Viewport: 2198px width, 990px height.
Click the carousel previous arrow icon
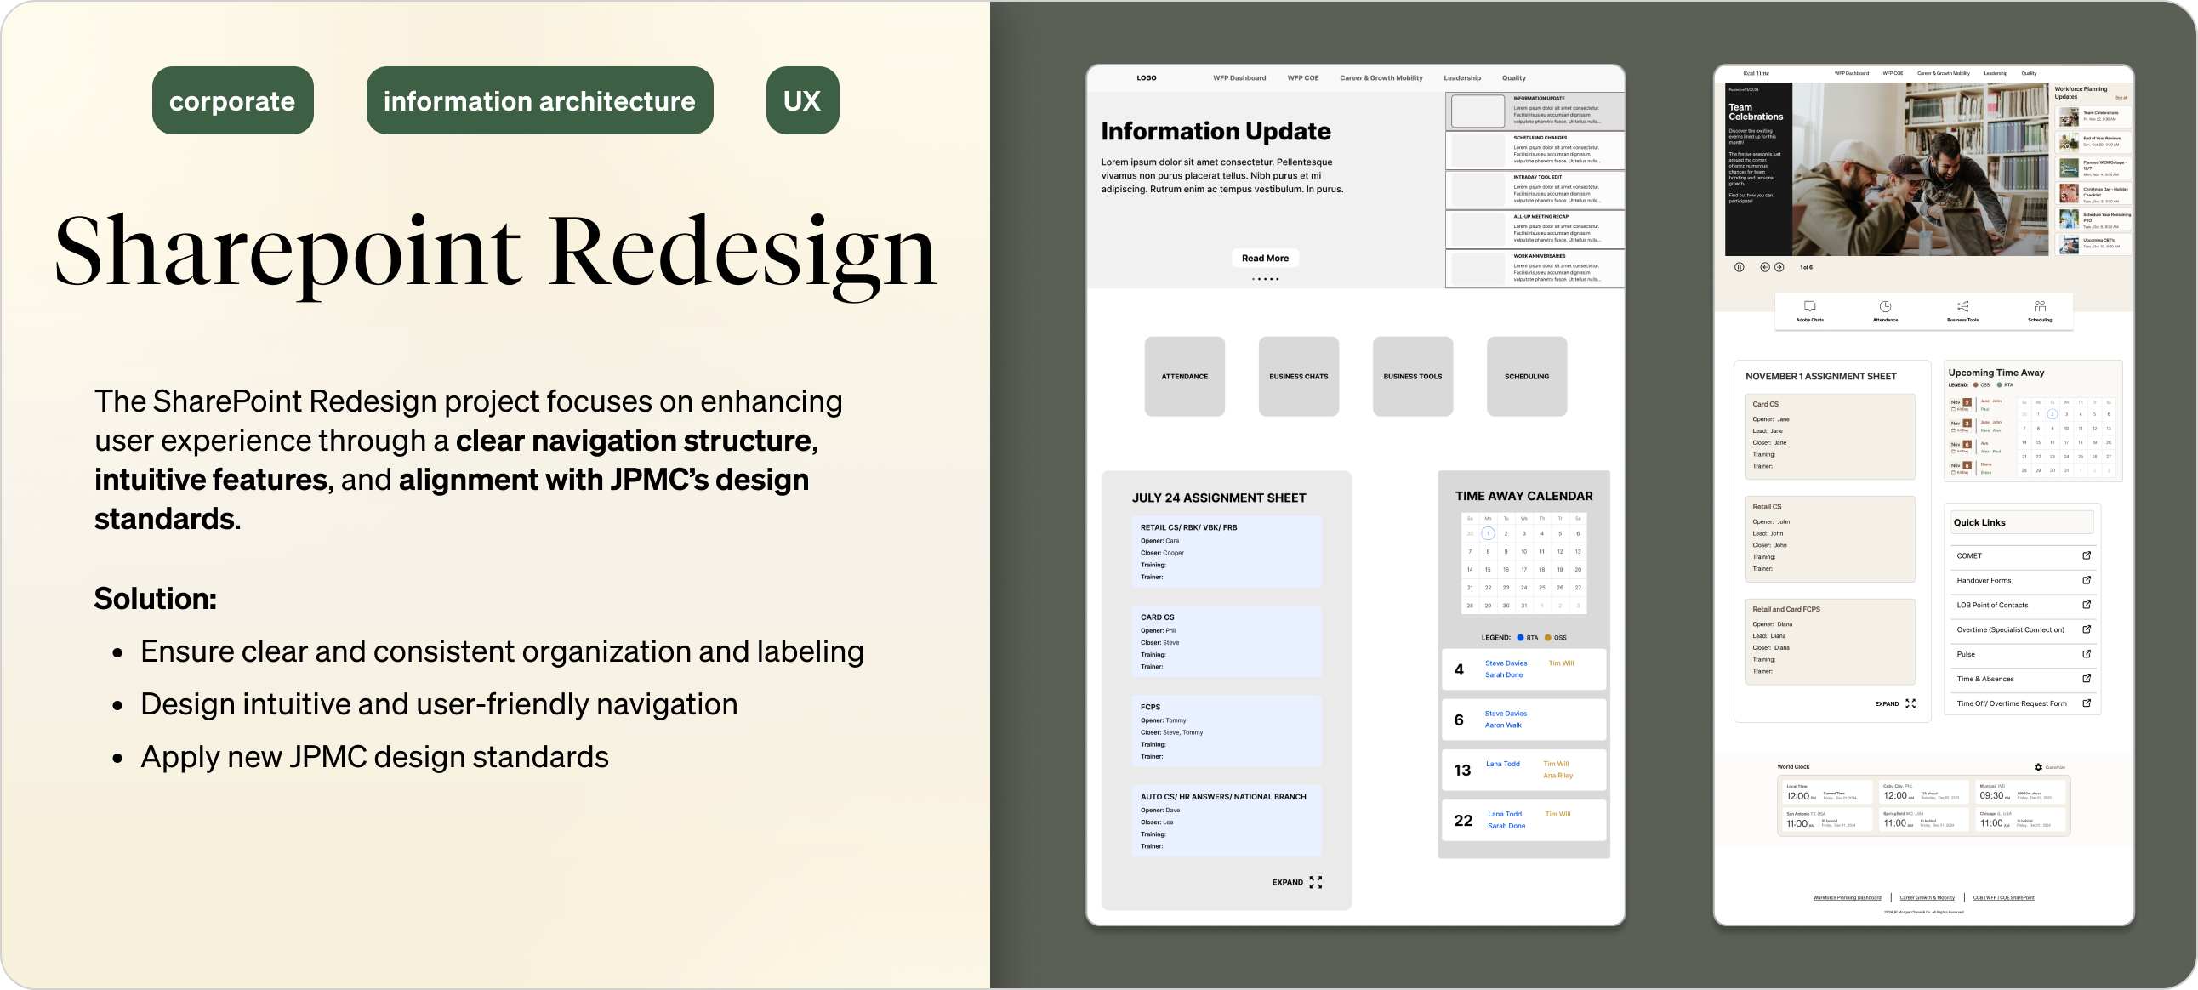[1764, 267]
